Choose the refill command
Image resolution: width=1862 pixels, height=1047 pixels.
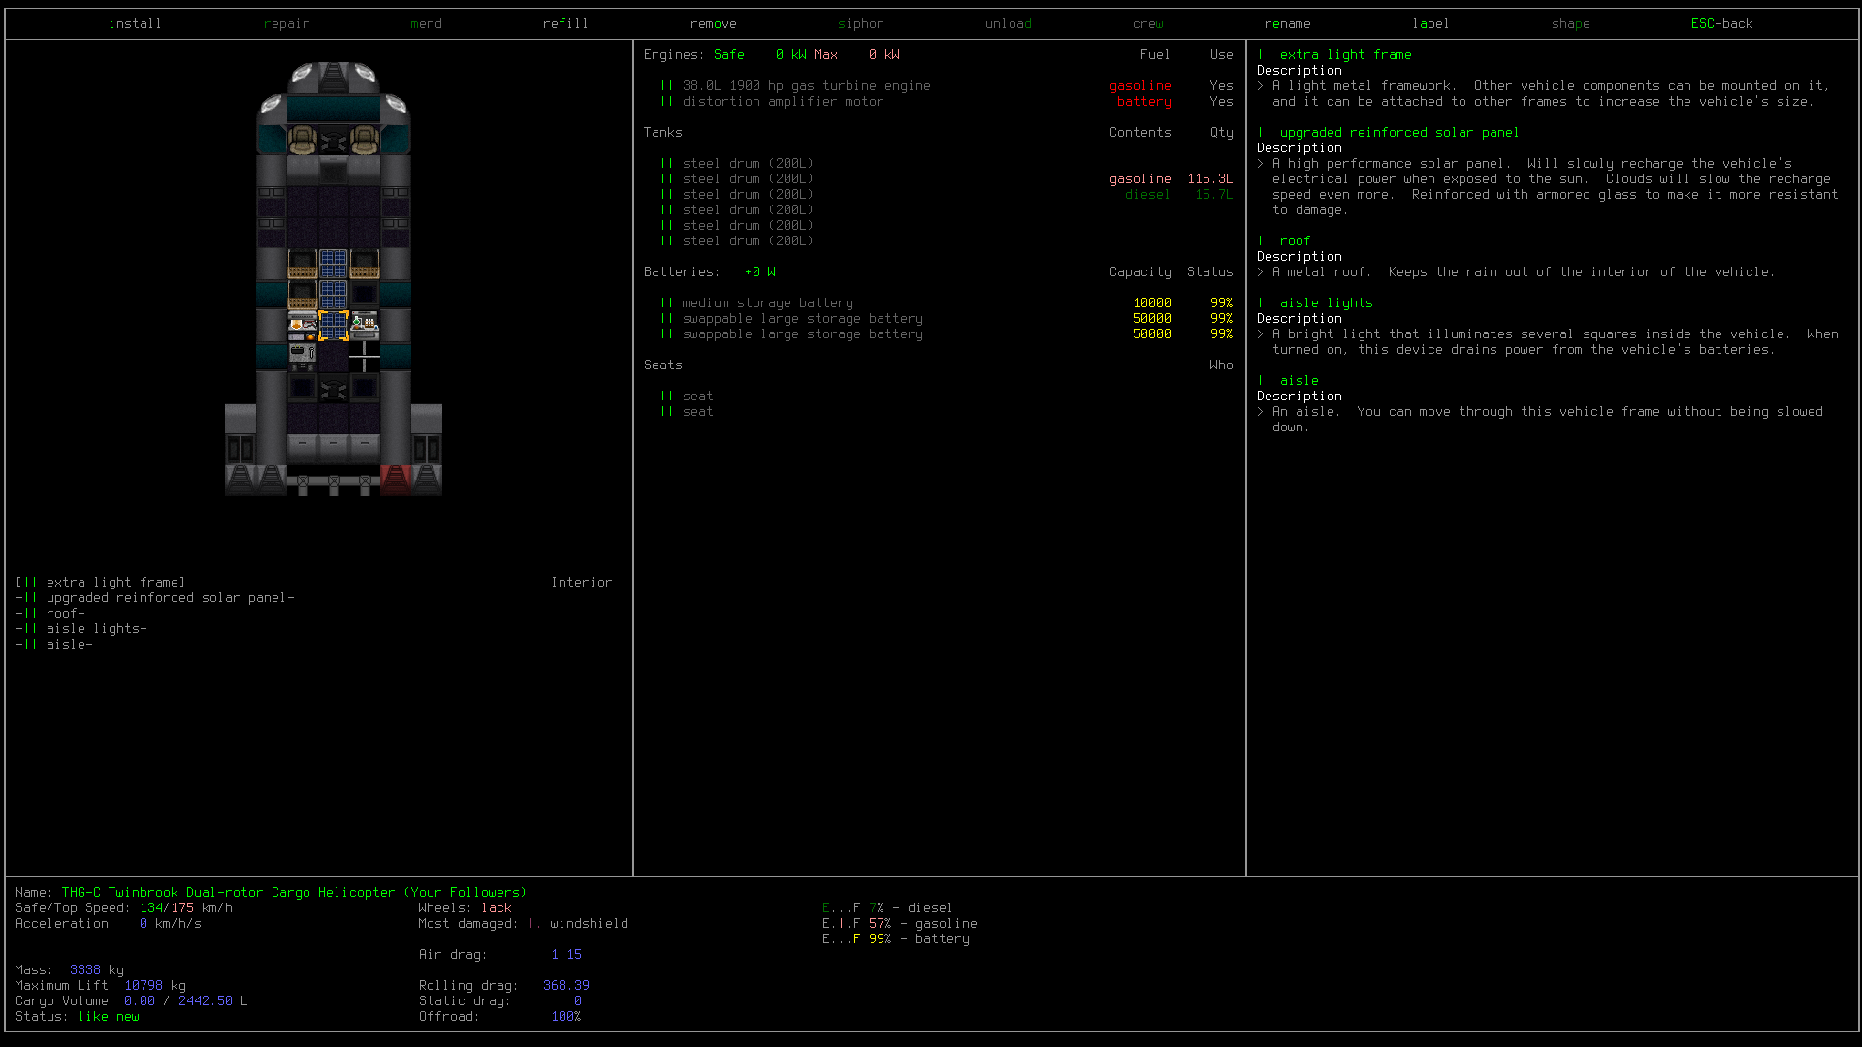coord(565,23)
